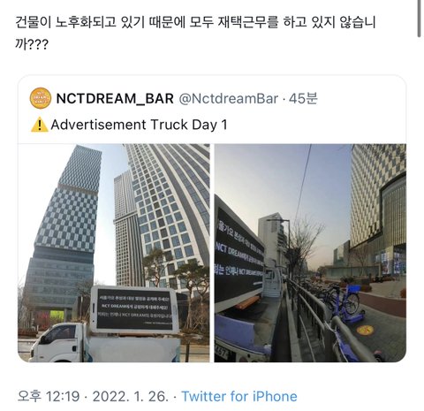Click the vertical scrollbar at the top right
The image size is (424, 411).
click(x=420, y=19)
